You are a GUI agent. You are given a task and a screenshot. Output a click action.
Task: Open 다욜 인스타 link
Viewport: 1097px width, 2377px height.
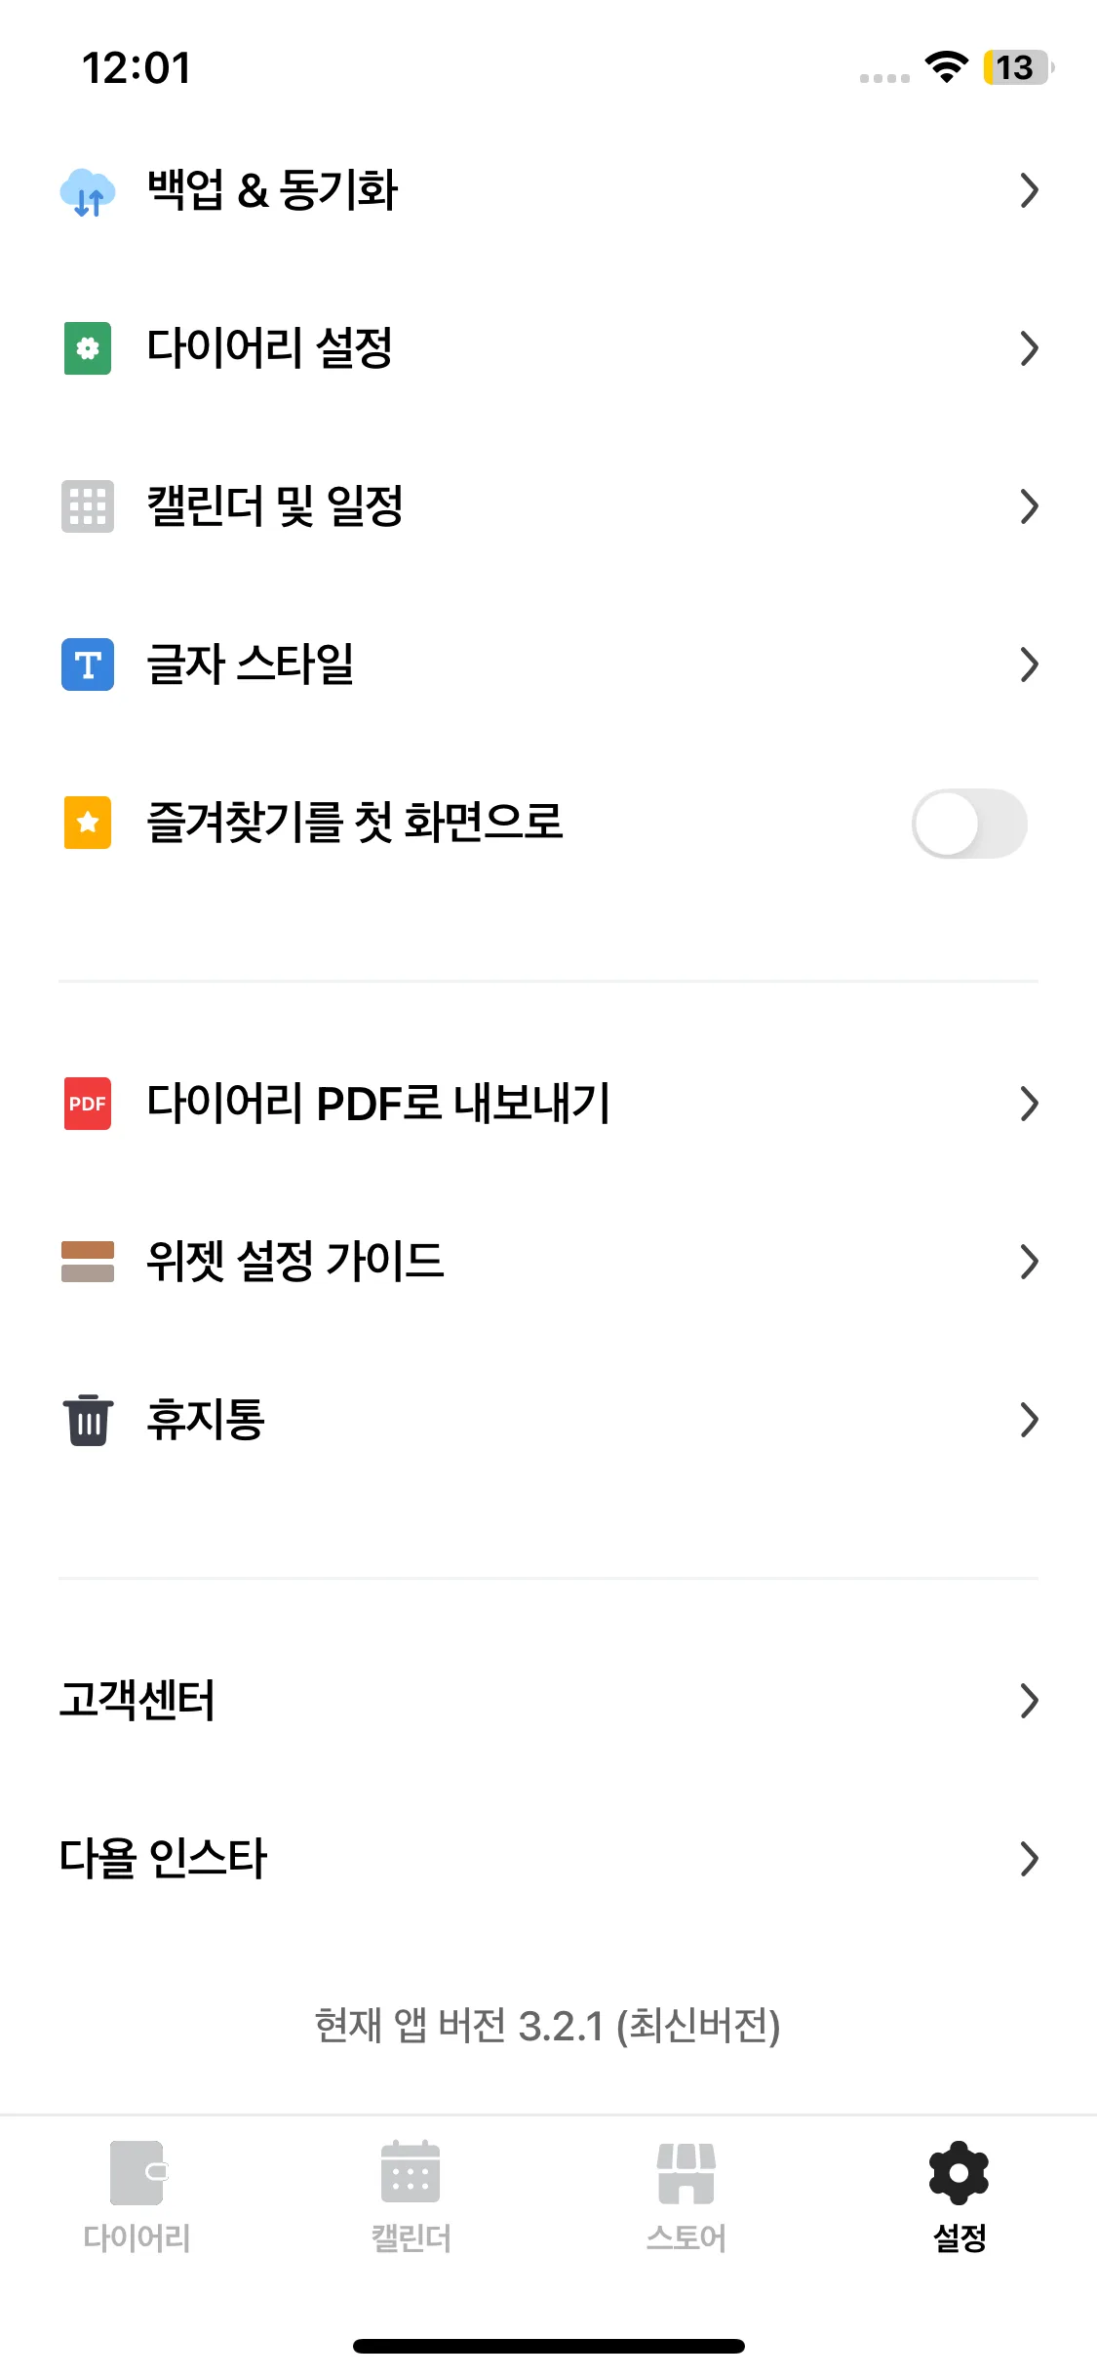[164, 1859]
